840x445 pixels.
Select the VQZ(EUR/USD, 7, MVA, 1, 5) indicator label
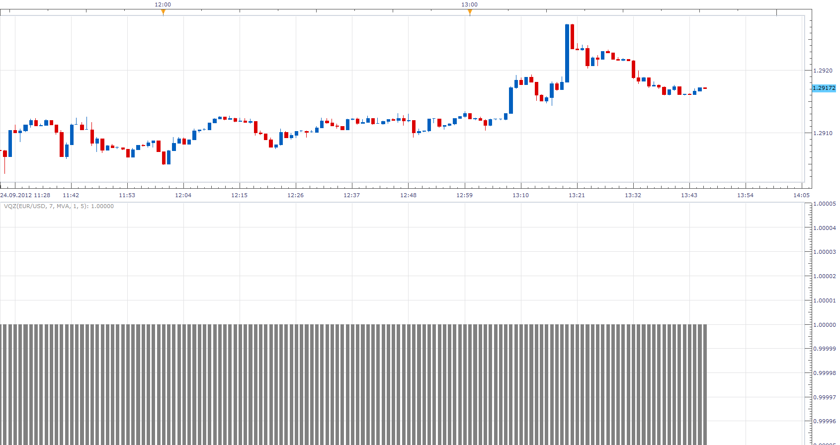point(59,206)
